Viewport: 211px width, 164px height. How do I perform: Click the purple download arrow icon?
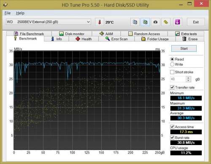[x=177, y=22]
